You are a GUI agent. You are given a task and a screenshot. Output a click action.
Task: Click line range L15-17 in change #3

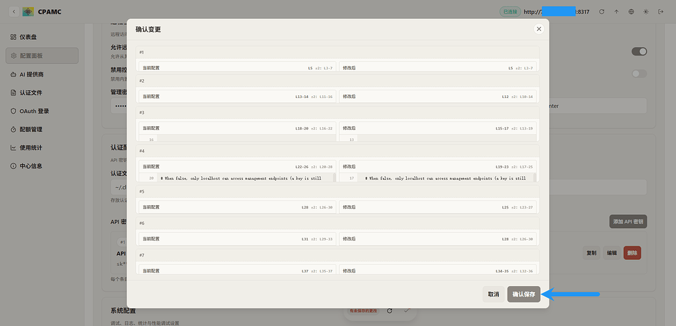pyautogui.click(x=502, y=129)
